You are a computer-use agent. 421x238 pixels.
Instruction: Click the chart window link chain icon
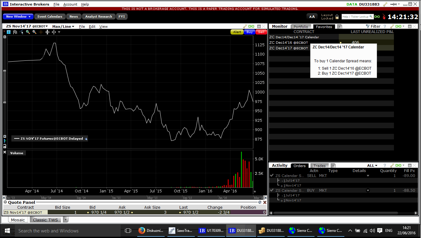pos(251,27)
